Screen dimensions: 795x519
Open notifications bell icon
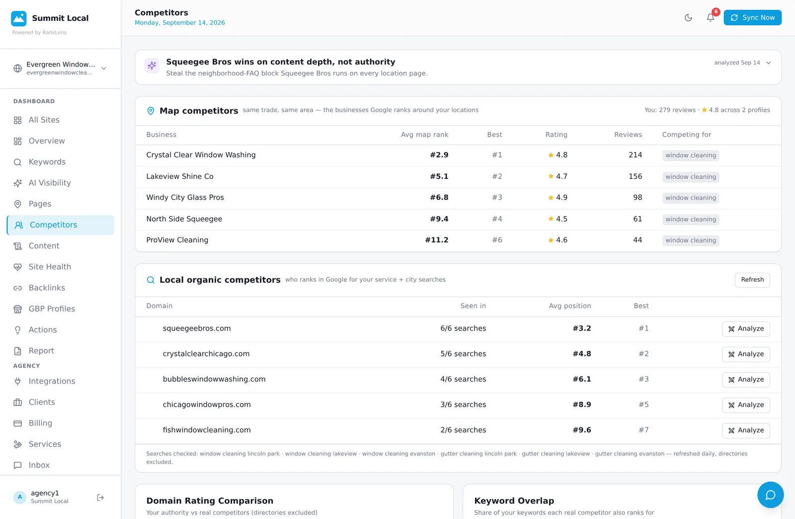tap(711, 18)
